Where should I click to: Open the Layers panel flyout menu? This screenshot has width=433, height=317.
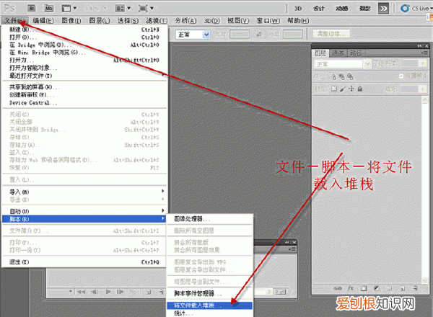(424, 53)
